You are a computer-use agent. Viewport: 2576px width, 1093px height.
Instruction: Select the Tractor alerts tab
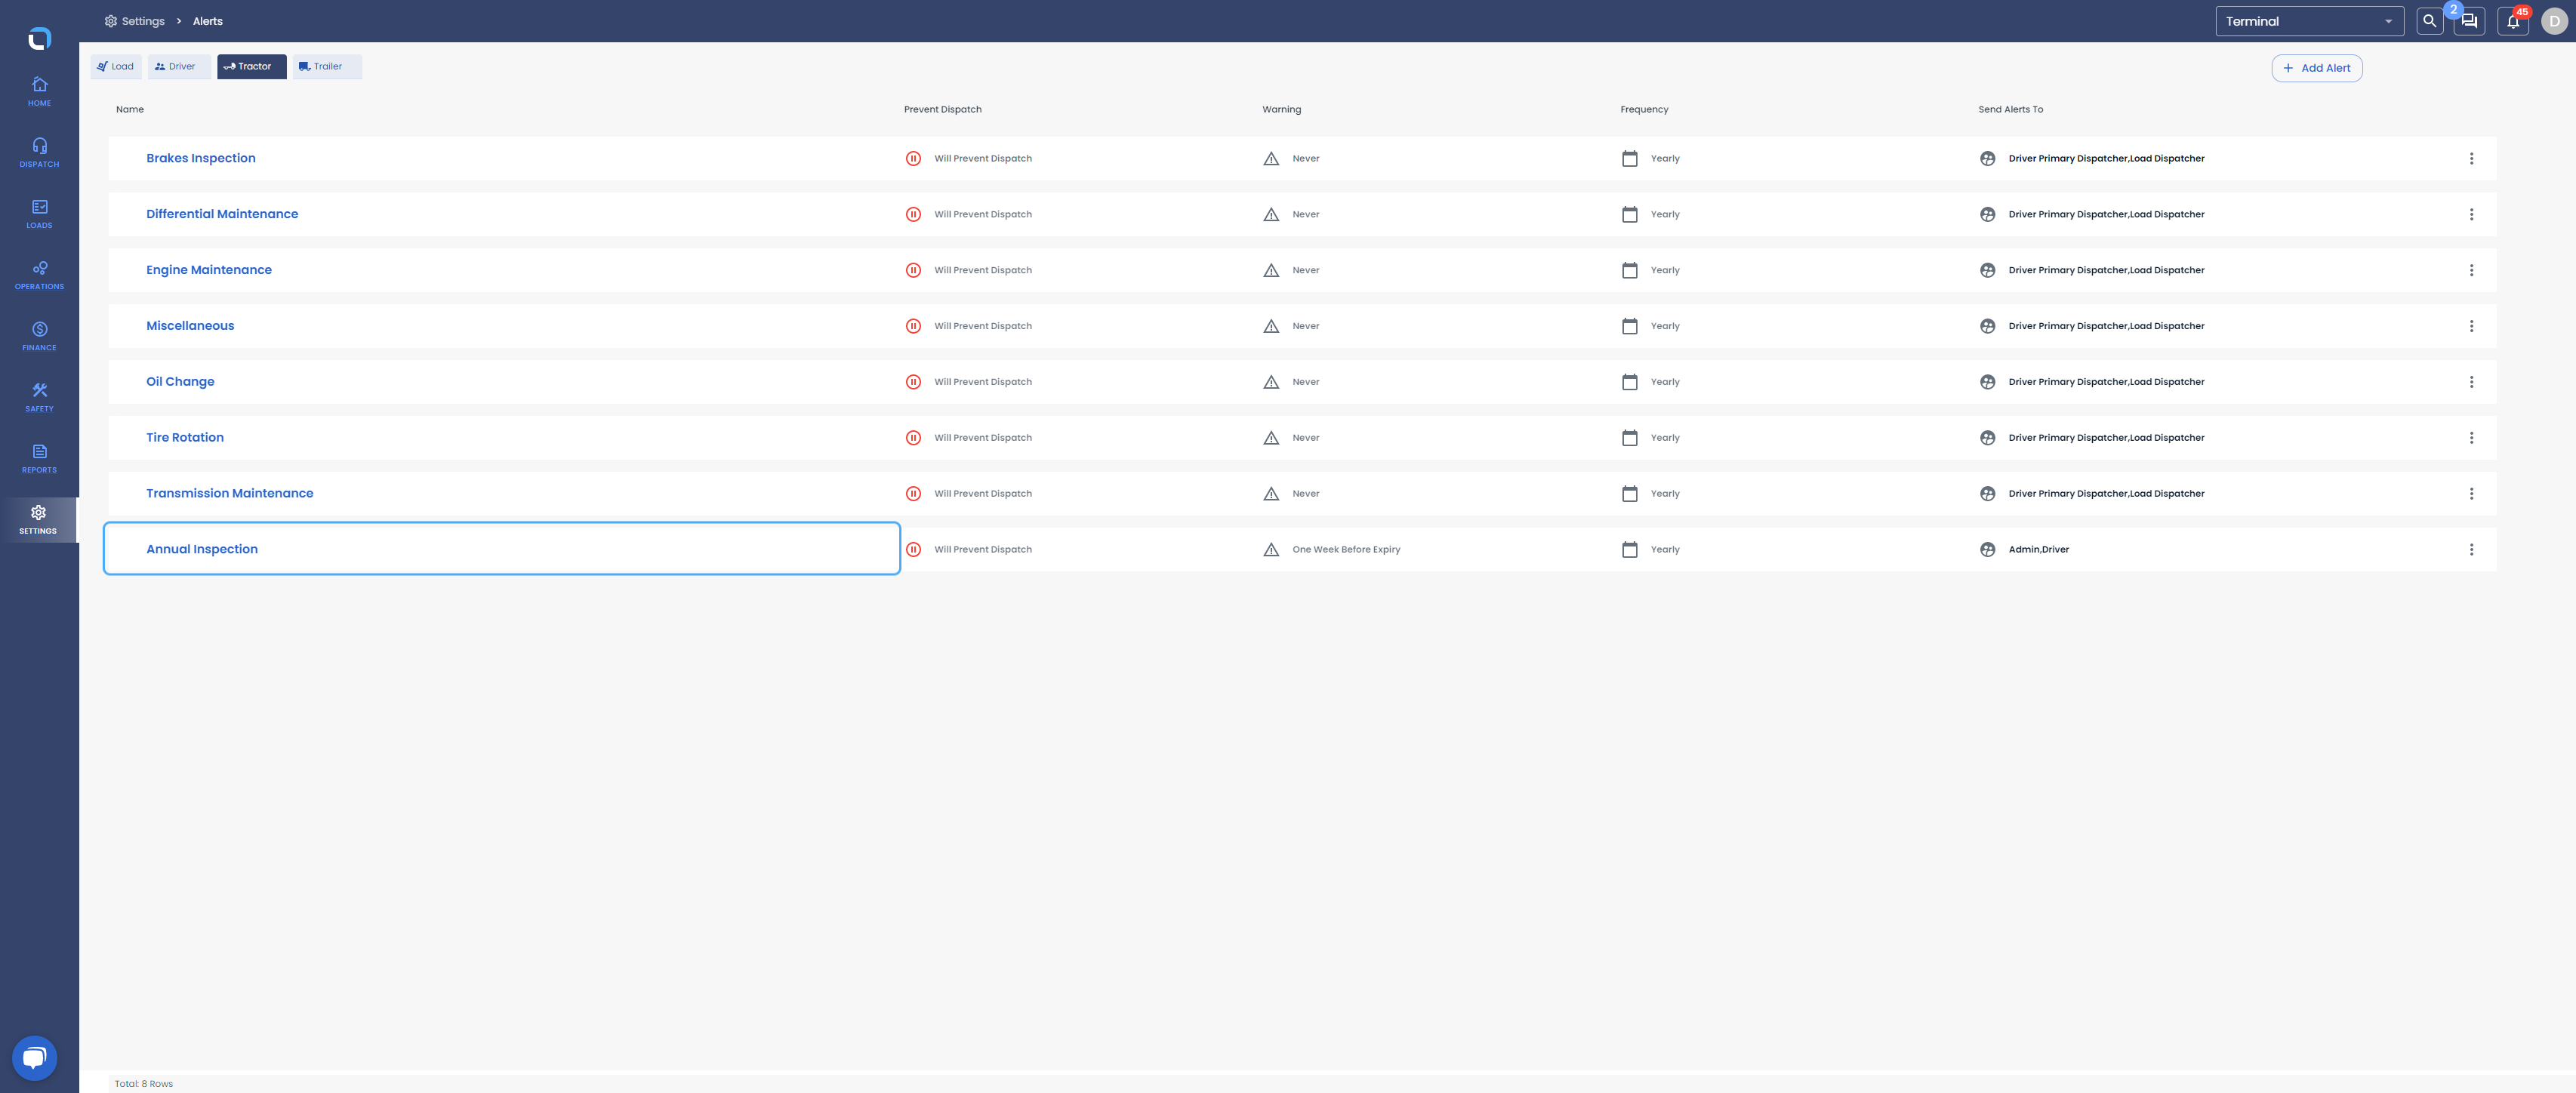point(251,66)
